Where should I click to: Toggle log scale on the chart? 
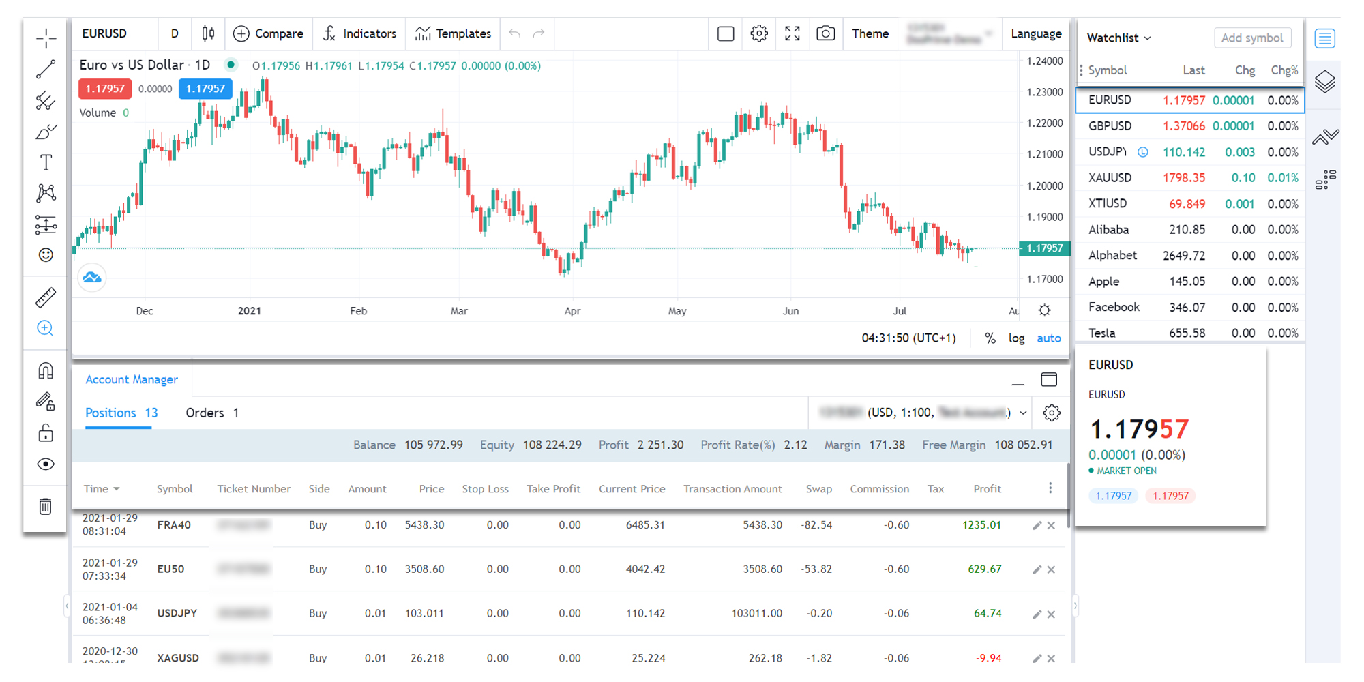(x=1016, y=338)
